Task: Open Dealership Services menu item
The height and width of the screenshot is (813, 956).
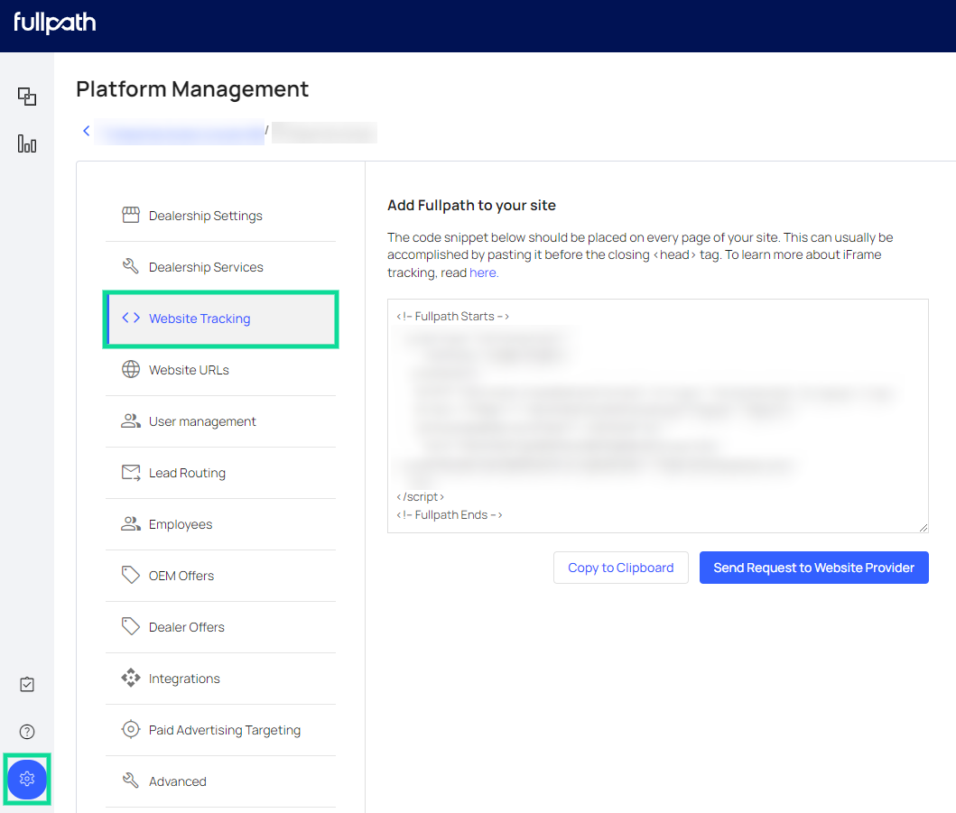Action: coord(206,267)
